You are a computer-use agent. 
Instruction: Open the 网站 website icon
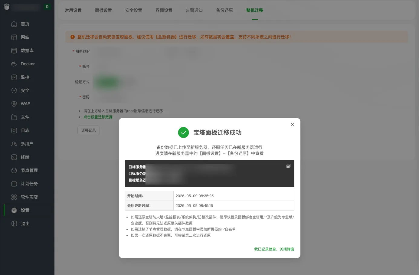(x=14, y=37)
